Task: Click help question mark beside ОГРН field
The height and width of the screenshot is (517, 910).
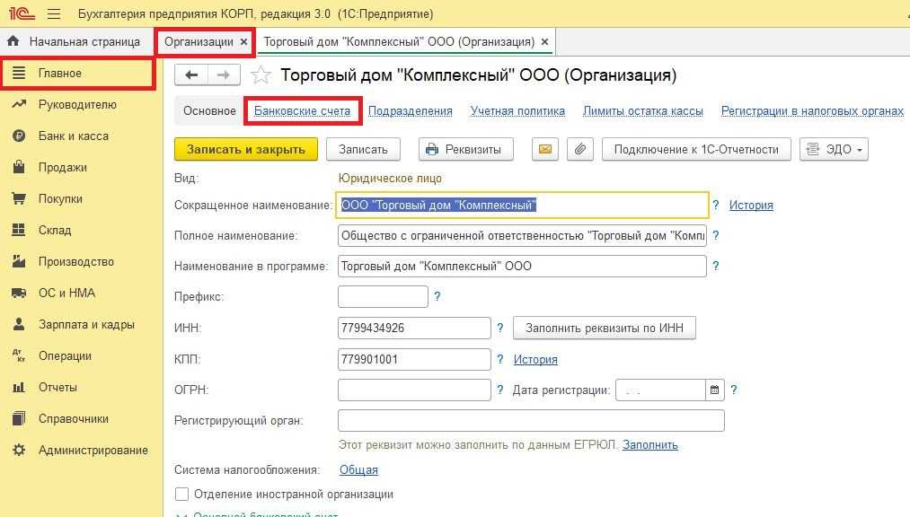Action: tap(500, 390)
